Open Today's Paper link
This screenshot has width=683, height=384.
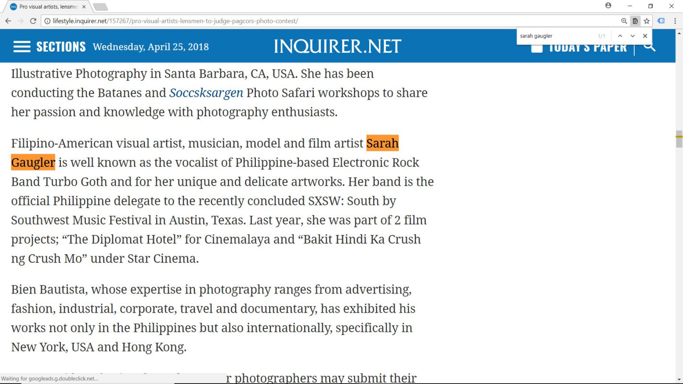(579, 47)
